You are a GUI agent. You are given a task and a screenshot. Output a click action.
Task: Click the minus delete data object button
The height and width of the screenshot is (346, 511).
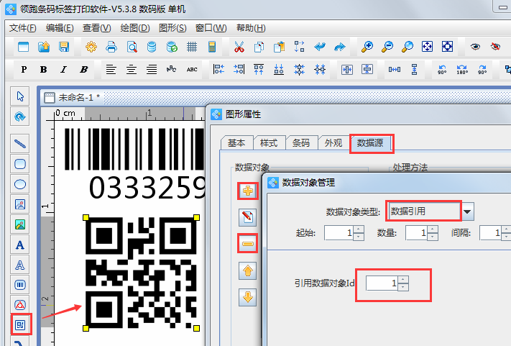(248, 245)
